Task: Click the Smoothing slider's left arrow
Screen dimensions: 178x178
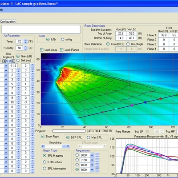Action: [43, 146]
